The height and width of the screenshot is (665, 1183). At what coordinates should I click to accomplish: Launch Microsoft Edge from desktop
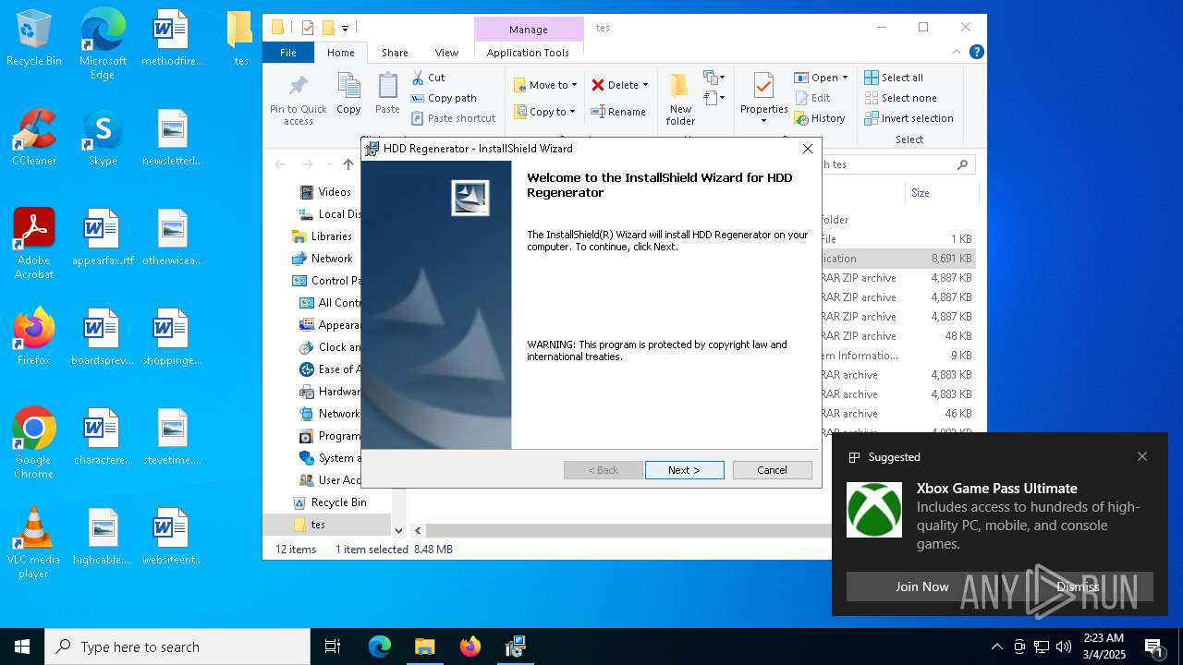pyautogui.click(x=103, y=45)
